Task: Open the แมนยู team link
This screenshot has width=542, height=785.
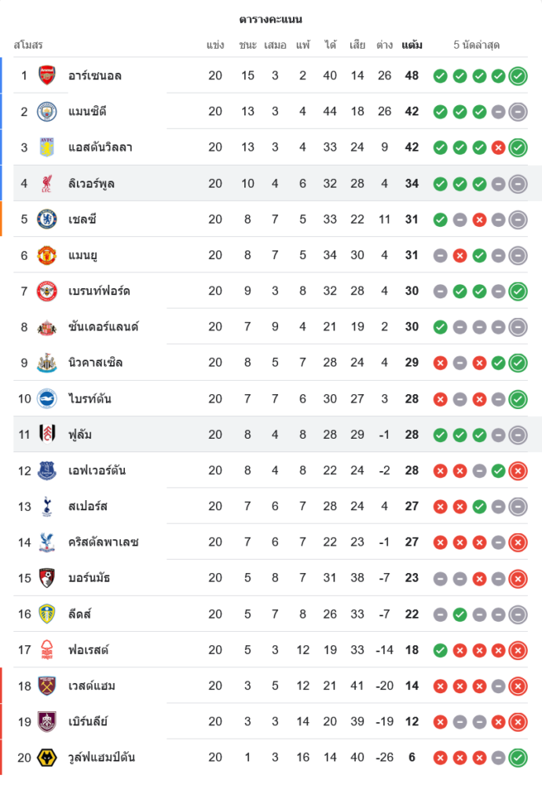Action: (82, 255)
